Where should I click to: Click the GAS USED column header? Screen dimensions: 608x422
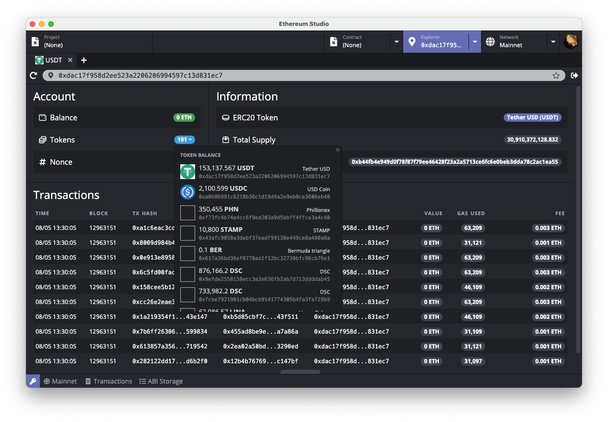click(471, 213)
